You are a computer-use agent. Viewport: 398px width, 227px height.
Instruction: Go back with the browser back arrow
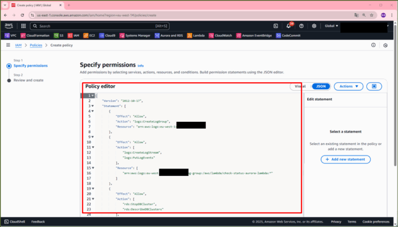(6, 15)
